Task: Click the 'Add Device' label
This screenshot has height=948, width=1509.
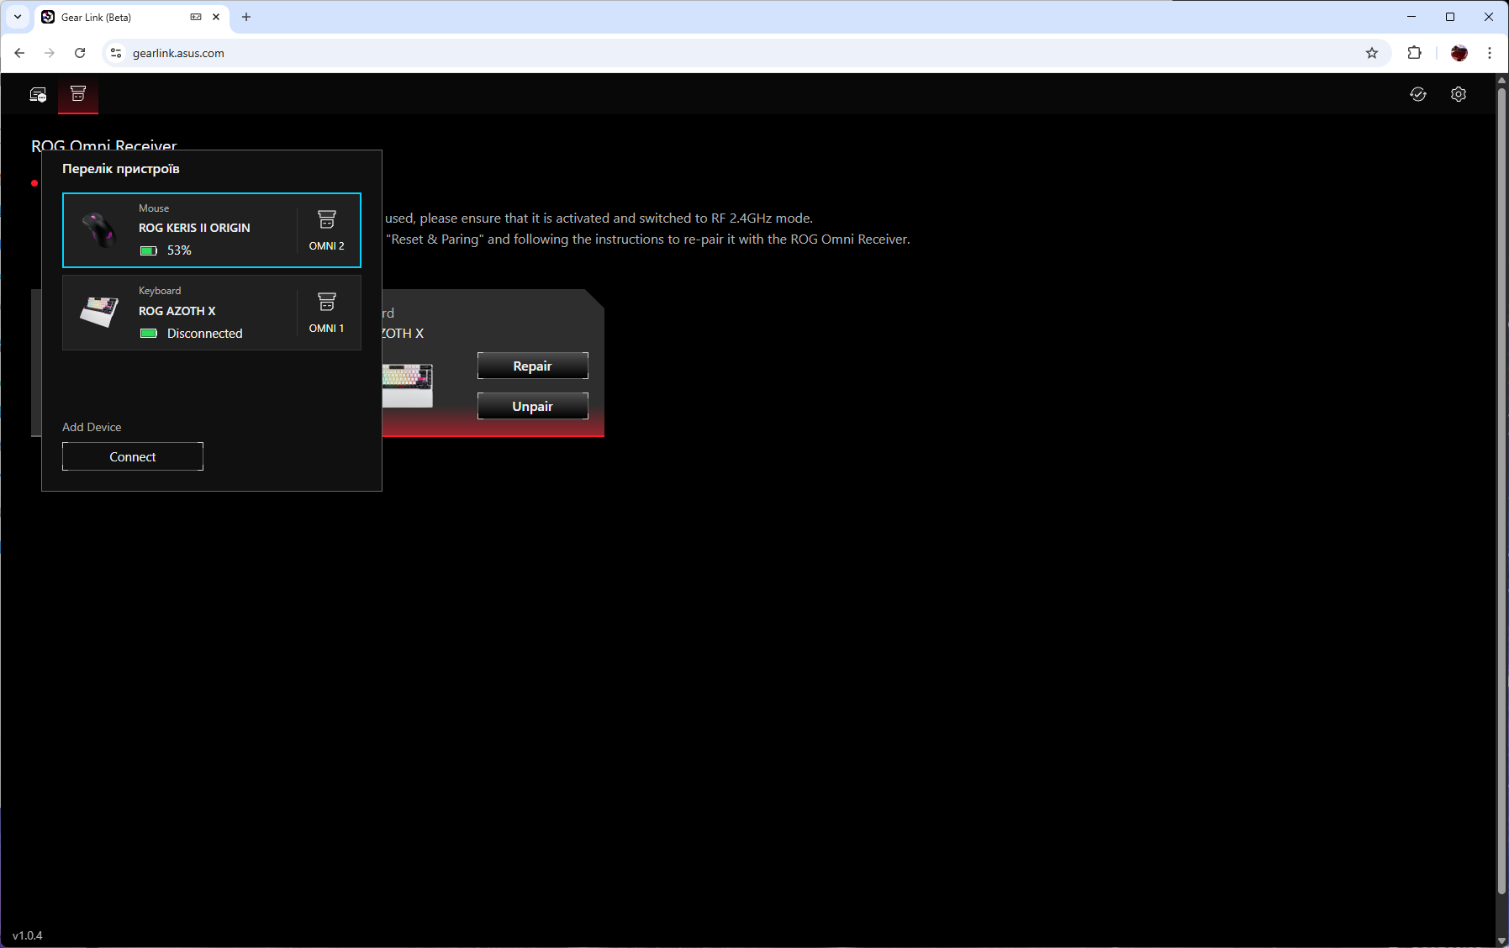Action: click(x=92, y=427)
